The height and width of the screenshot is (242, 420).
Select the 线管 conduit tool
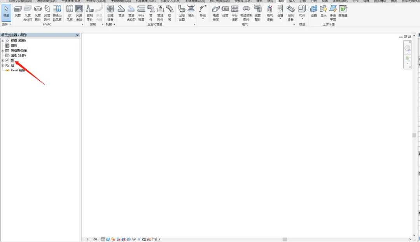225,12
